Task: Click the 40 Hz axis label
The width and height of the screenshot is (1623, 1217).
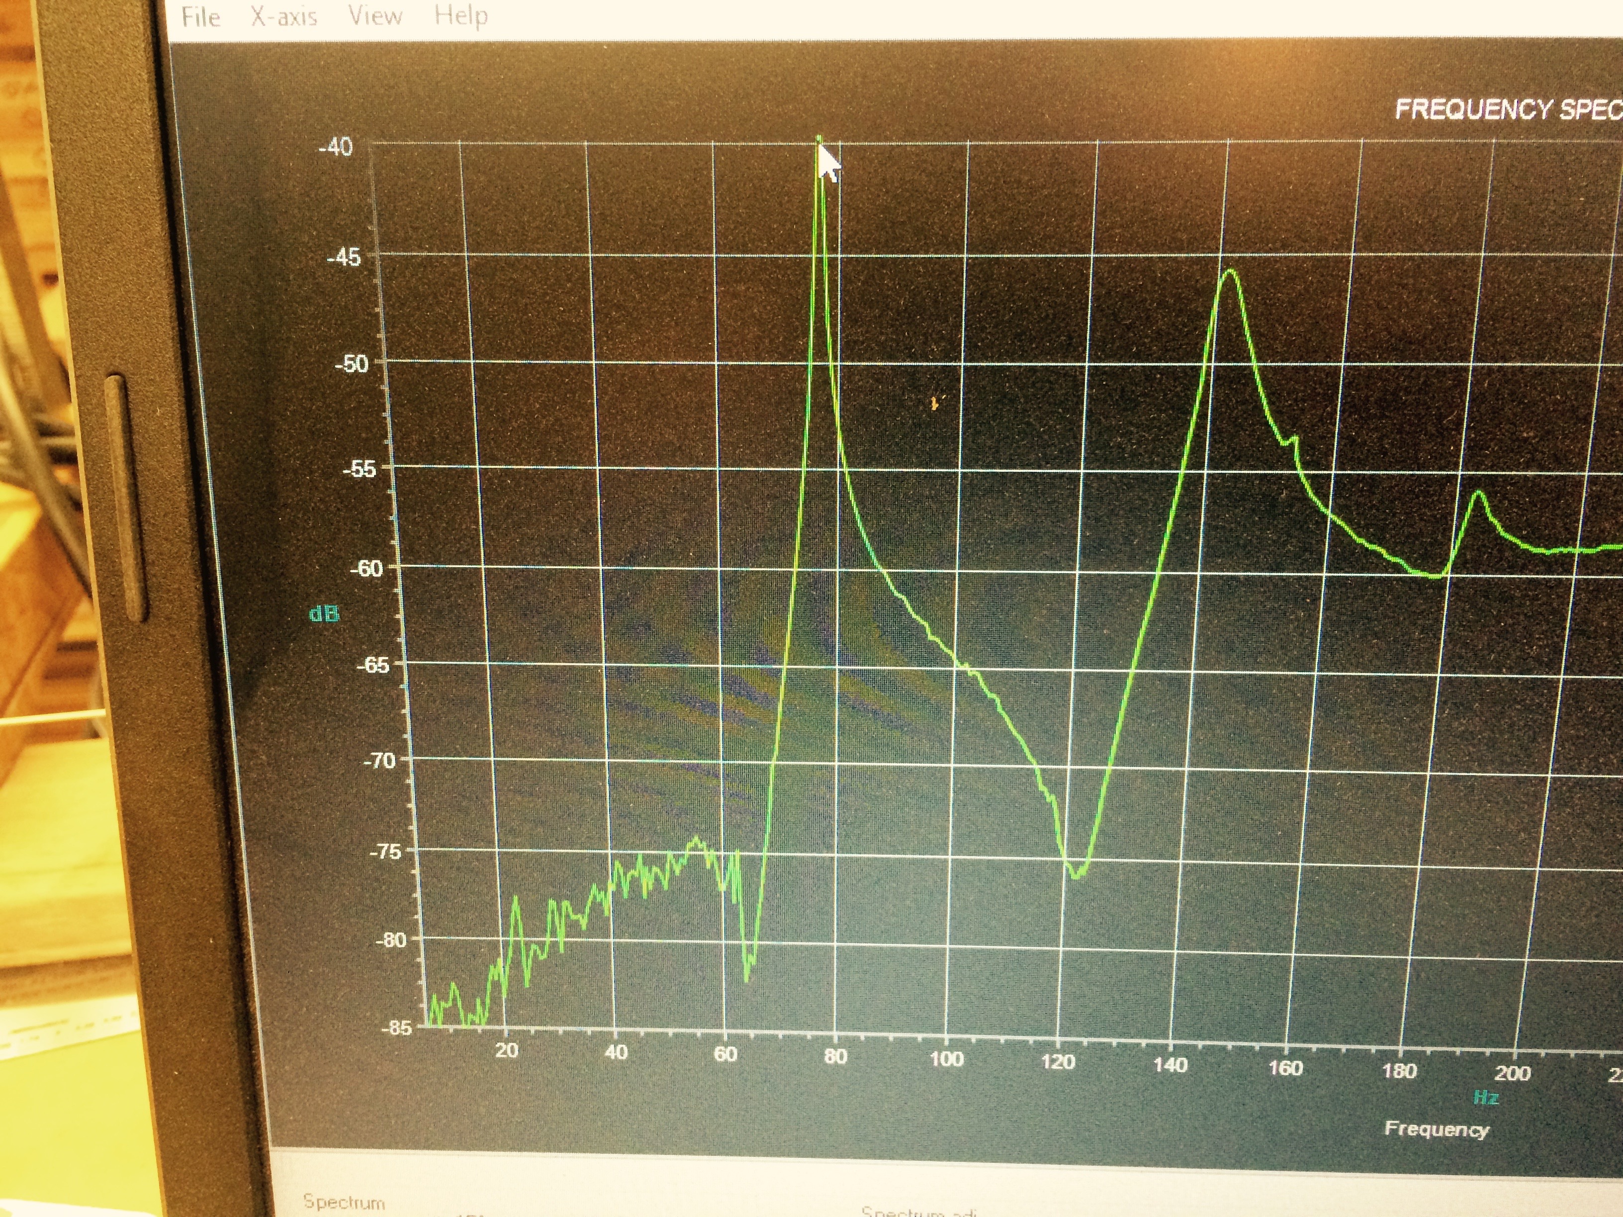Action: click(616, 1052)
